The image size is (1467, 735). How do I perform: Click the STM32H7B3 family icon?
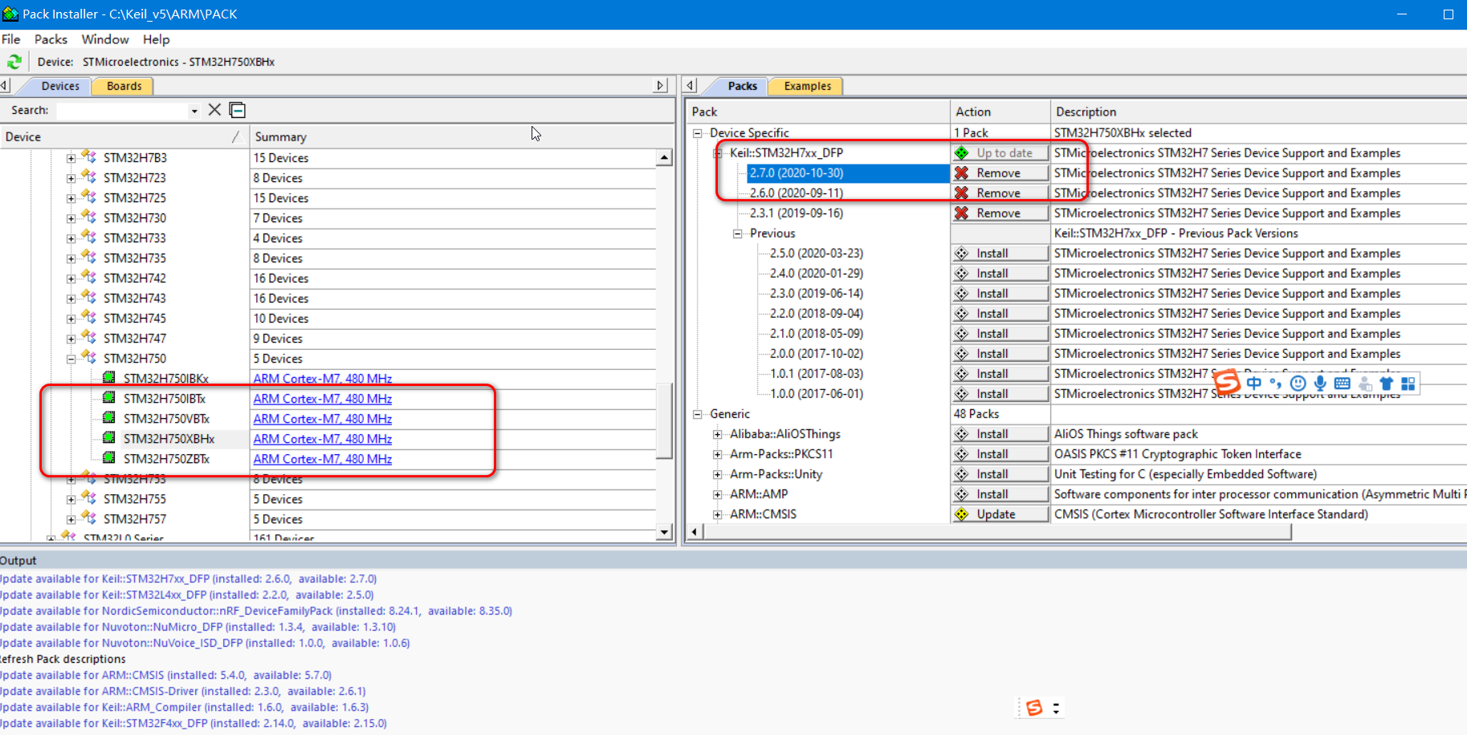point(89,157)
